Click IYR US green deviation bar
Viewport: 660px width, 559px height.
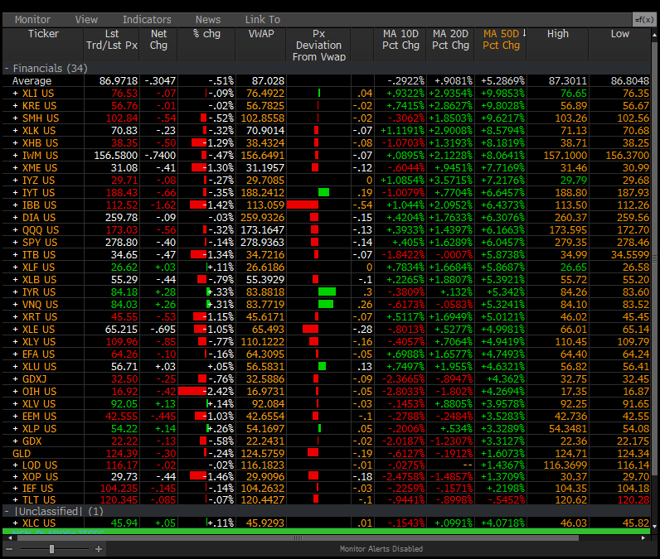pyautogui.click(x=327, y=292)
